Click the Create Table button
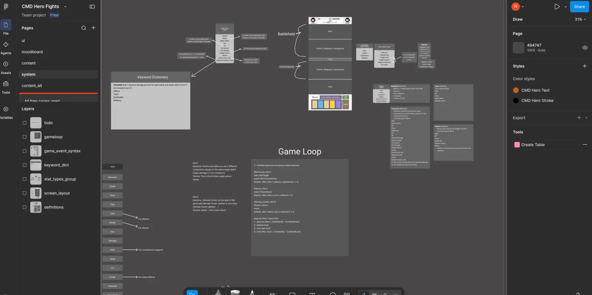The height and width of the screenshot is (295, 592). (x=545, y=145)
